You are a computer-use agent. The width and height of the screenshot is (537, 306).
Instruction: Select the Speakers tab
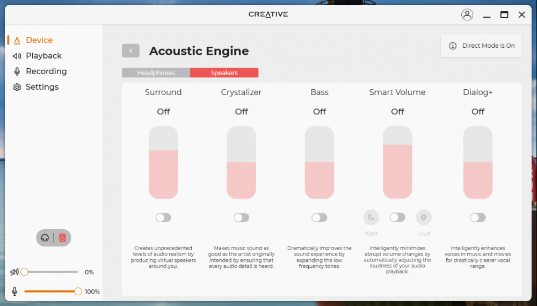224,73
